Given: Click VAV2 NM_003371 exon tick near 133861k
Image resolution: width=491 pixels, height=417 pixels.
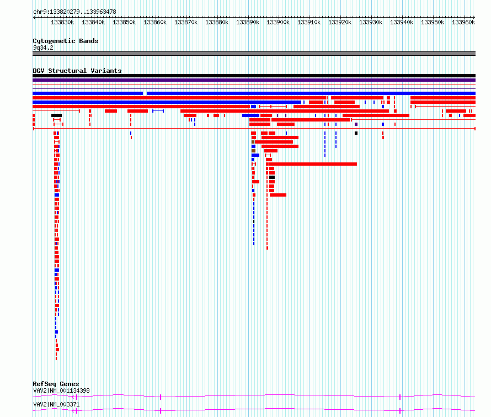Looking at the screenshot, I should tap(161, 411).
